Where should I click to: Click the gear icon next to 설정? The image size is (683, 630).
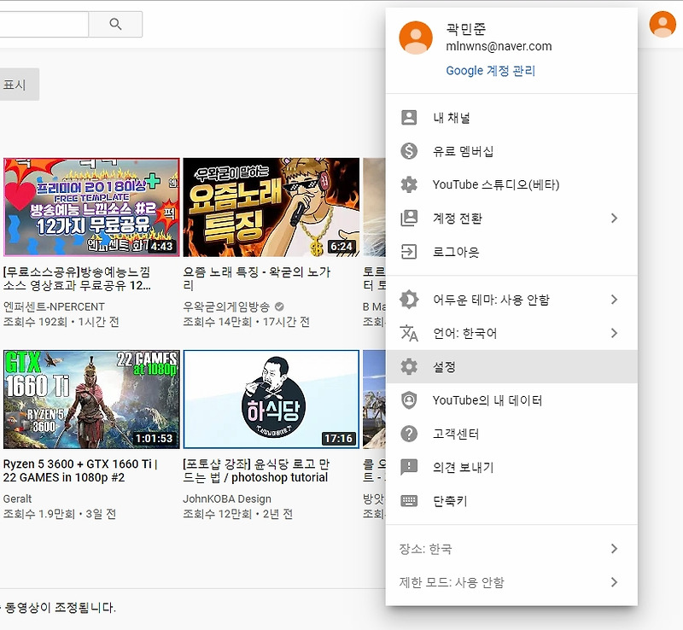tap(409, 367)
